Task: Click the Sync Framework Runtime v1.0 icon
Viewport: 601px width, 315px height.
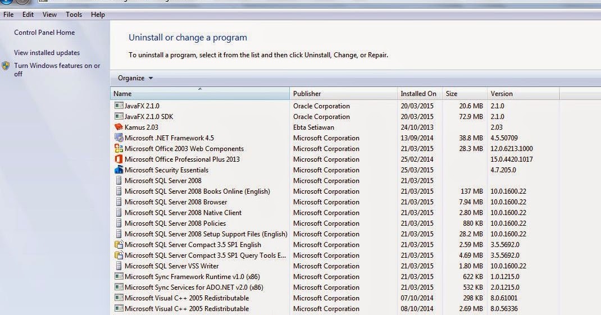Action: coord(119,276)
